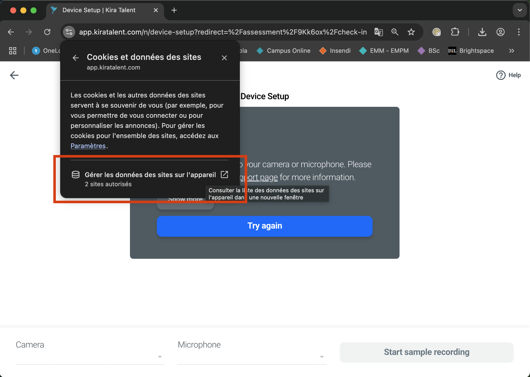Close the Cookies et données popup
Image resolution: width=530 pixels, height=377 pixels.
tap(224, 58)
